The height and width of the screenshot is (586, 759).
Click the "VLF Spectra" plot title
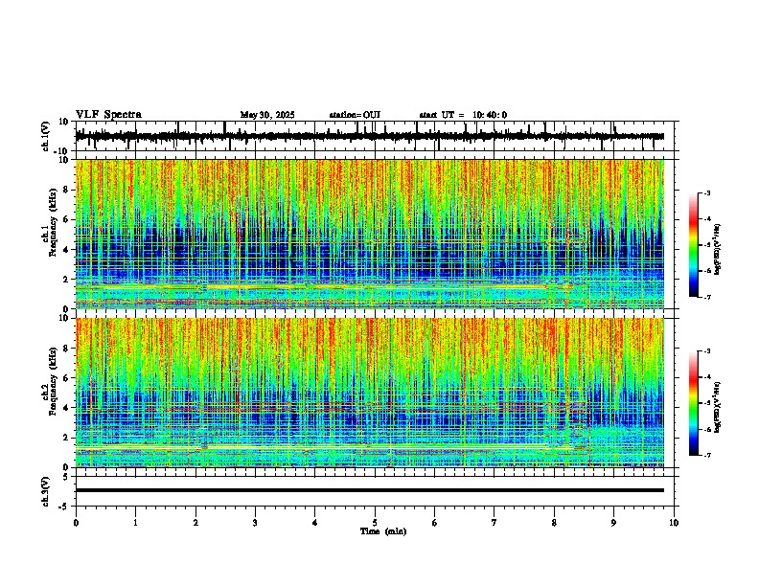click(x=108, y=115)
